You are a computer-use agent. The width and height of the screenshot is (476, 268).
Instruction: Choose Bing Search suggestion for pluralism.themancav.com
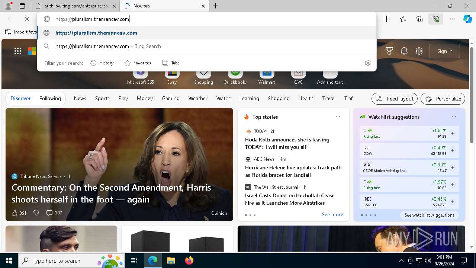207,46
